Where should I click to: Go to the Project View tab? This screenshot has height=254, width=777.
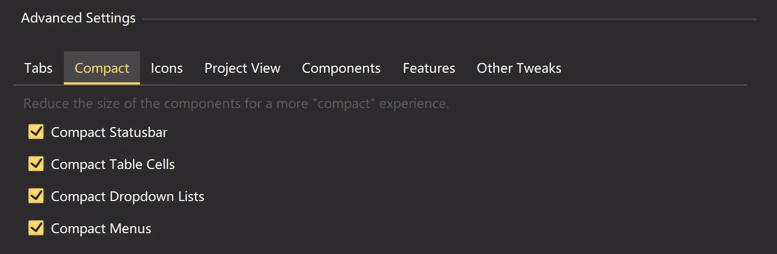tap(242, 68)
